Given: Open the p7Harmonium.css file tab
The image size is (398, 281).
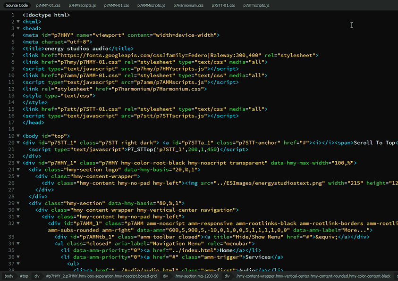Looking at the screenshot, I should click(188, 5).
